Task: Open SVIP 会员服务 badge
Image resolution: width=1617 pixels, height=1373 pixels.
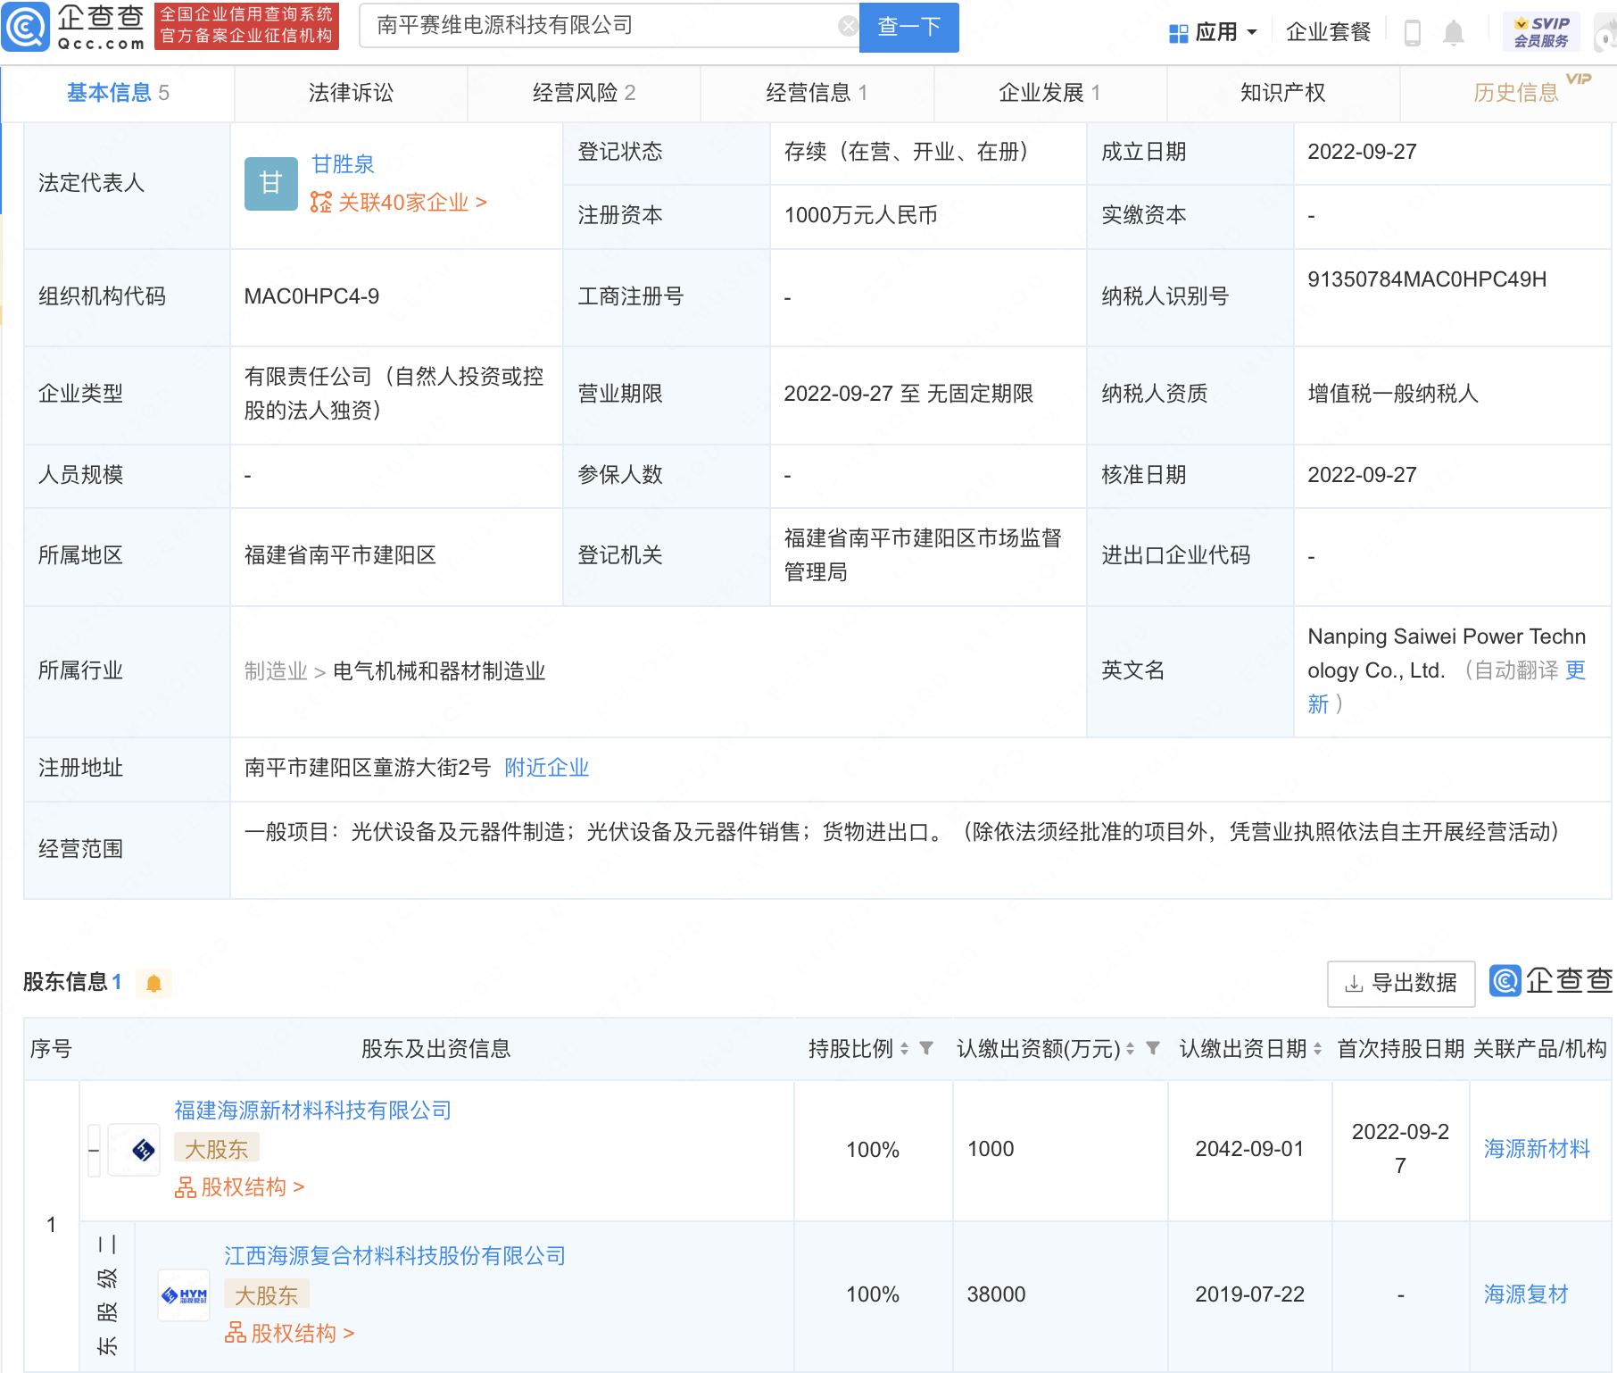Action: click(1541, 32)
